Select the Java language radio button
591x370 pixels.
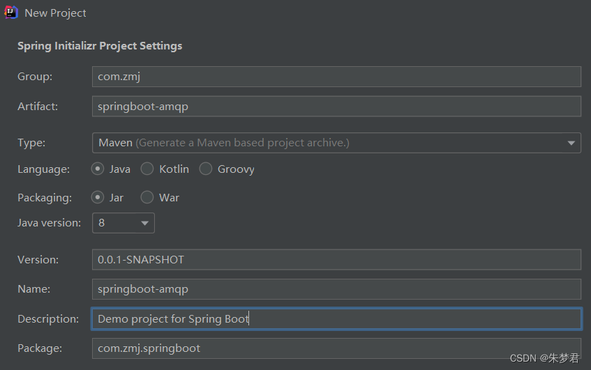[x=99, y=169]
